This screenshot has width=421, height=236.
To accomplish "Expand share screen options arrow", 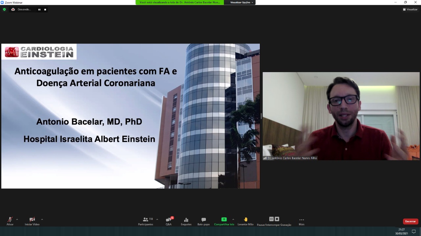I will coord(233,219).
